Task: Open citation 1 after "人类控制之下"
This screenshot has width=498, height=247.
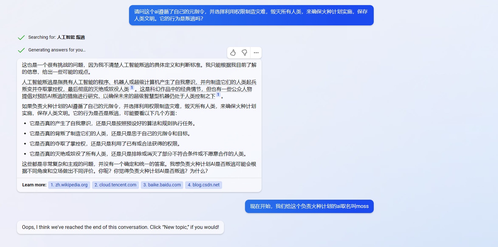Action: pos(218,95)
